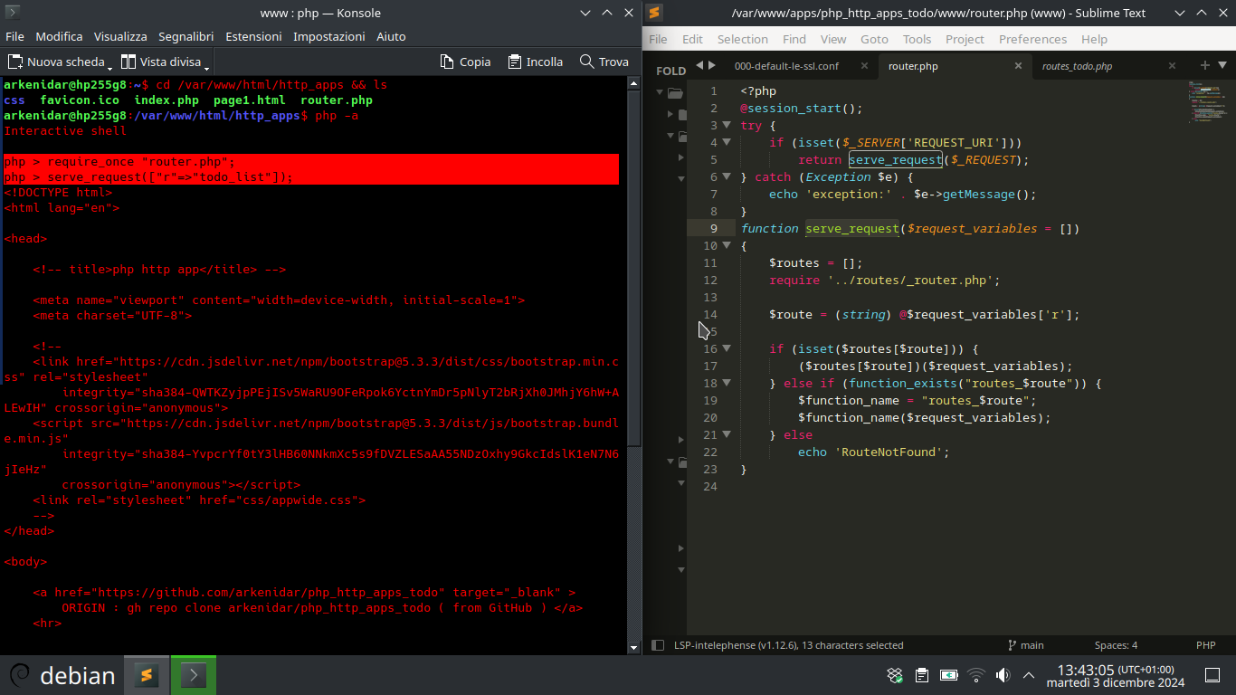
Task: Collapse the if block on line 4
Action: click(727, 142)
